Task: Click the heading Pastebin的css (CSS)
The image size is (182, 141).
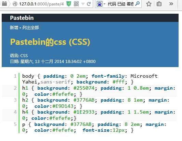Action: (50, 42)
